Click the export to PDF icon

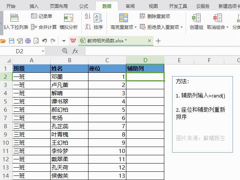click(x=20, y=41)
